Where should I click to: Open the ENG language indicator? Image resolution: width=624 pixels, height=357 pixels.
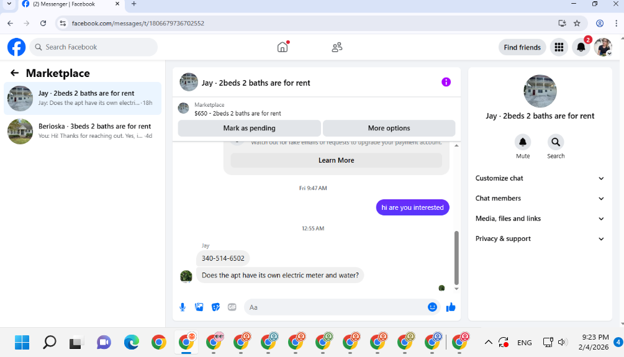click(524, 343)
